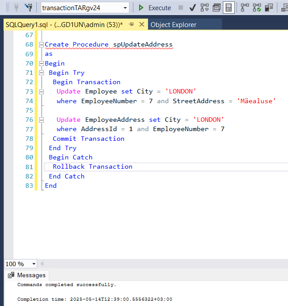Screen dimensions: 288x306
Task: Display the Estimated Execution Plan
Action: click(205, 8)
